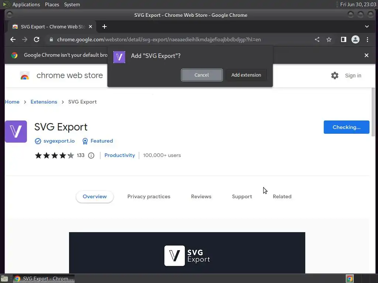Click the Checking... button
This screenshot has width=378, height=283.
(346, 127)
